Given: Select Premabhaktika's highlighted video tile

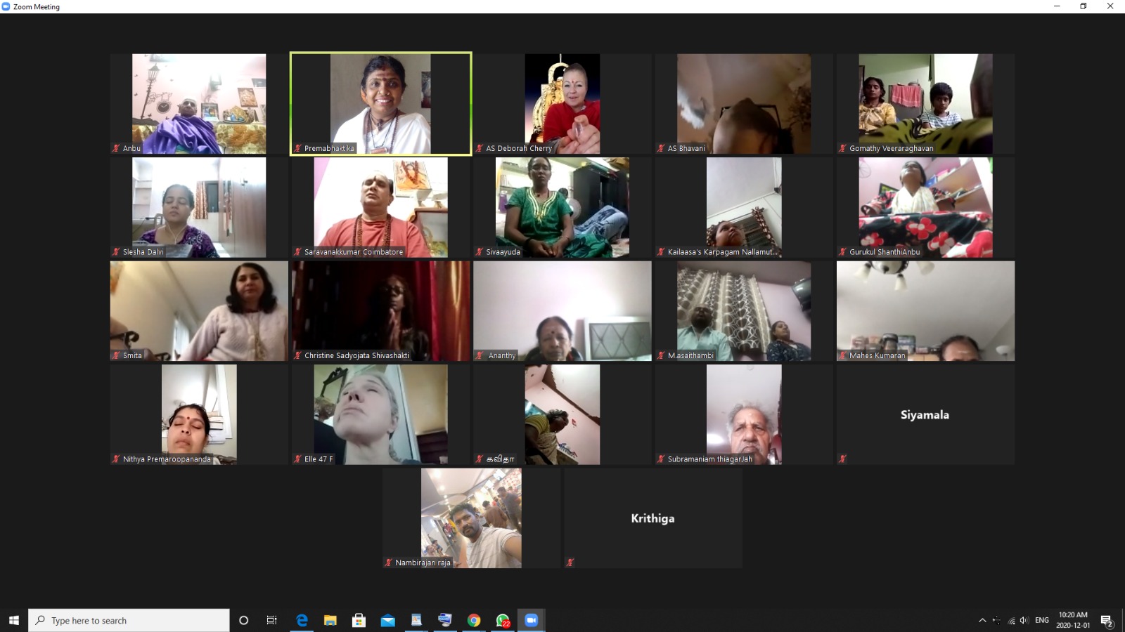Looking at the screenshot, I should 380,104.
